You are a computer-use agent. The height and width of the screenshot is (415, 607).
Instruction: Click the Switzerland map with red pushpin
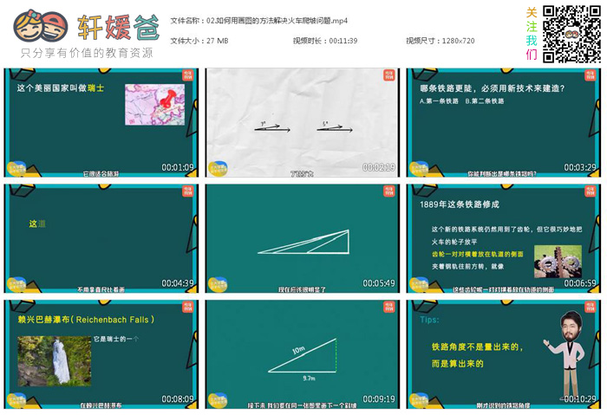click(155, 105)
